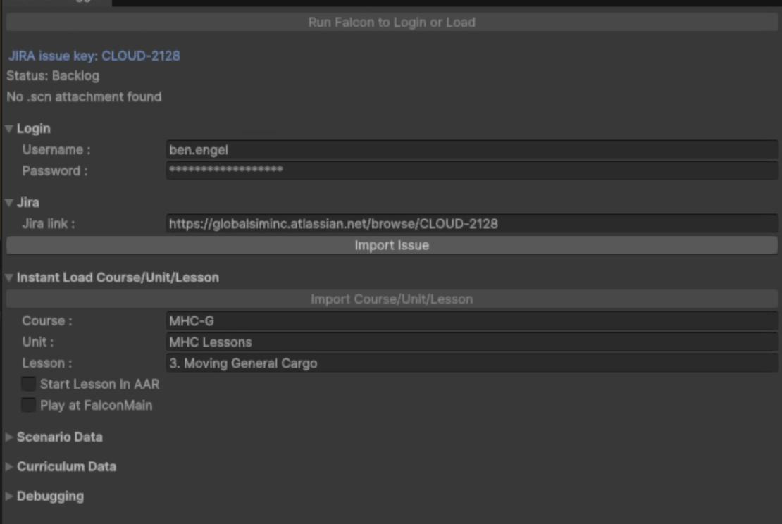Select the 'Status: Backlog' text
782x524 pixels.
tap(53, 76)
